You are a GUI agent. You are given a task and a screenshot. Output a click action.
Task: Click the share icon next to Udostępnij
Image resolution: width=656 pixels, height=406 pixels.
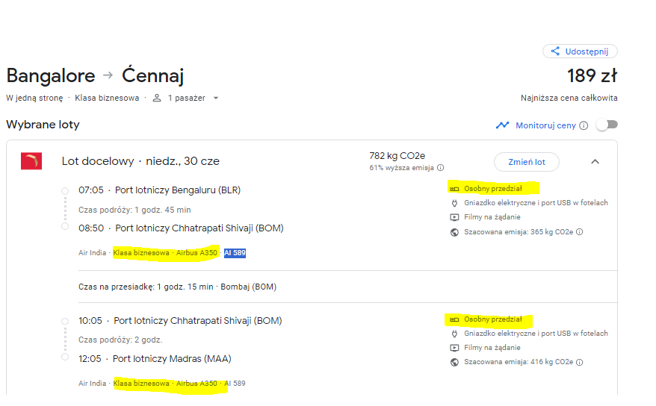pyautogui.click(x=555, y=51)
